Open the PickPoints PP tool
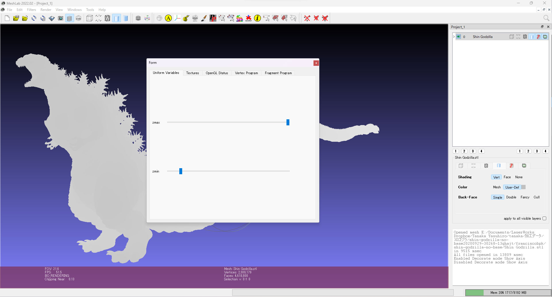Image resolution: width=552 pixels, height=297 pixels. (213, 18)
